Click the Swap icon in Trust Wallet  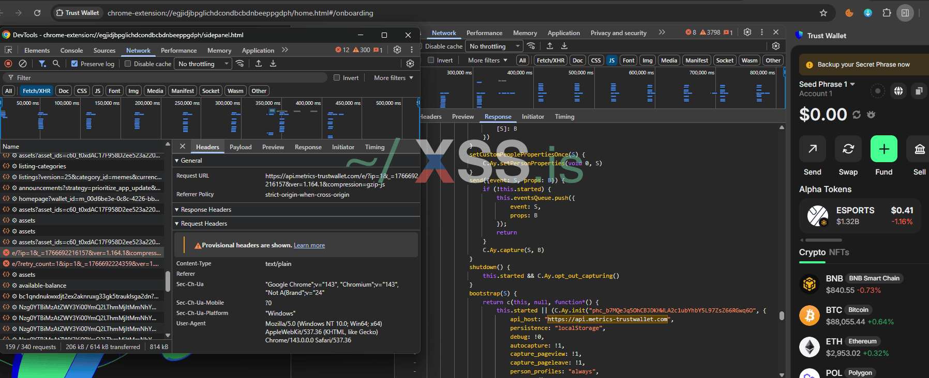point(848,149)
